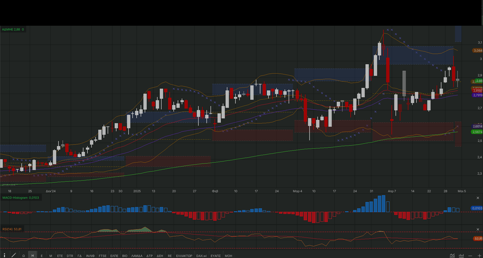Click the 0,0103 MACD value tag
The image size is (483, 258).
pyautogui.click(x=477, y=209)
